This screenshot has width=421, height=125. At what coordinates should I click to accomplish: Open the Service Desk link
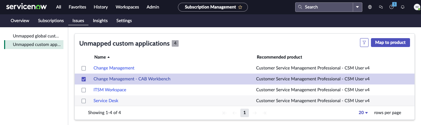pos(106,101)
